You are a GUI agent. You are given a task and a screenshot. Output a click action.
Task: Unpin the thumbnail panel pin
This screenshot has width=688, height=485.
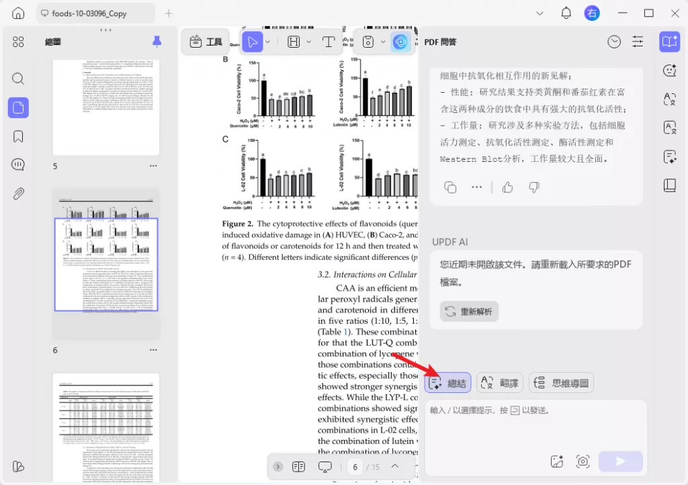coord(156,41)
